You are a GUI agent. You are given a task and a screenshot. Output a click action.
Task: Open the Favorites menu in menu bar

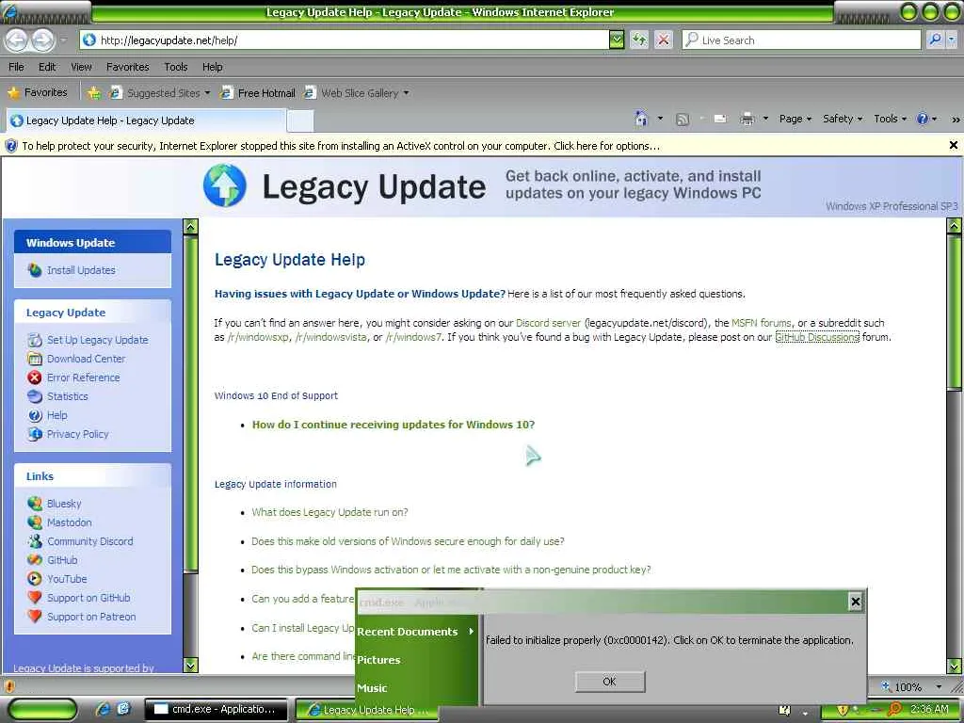(127, 67)
